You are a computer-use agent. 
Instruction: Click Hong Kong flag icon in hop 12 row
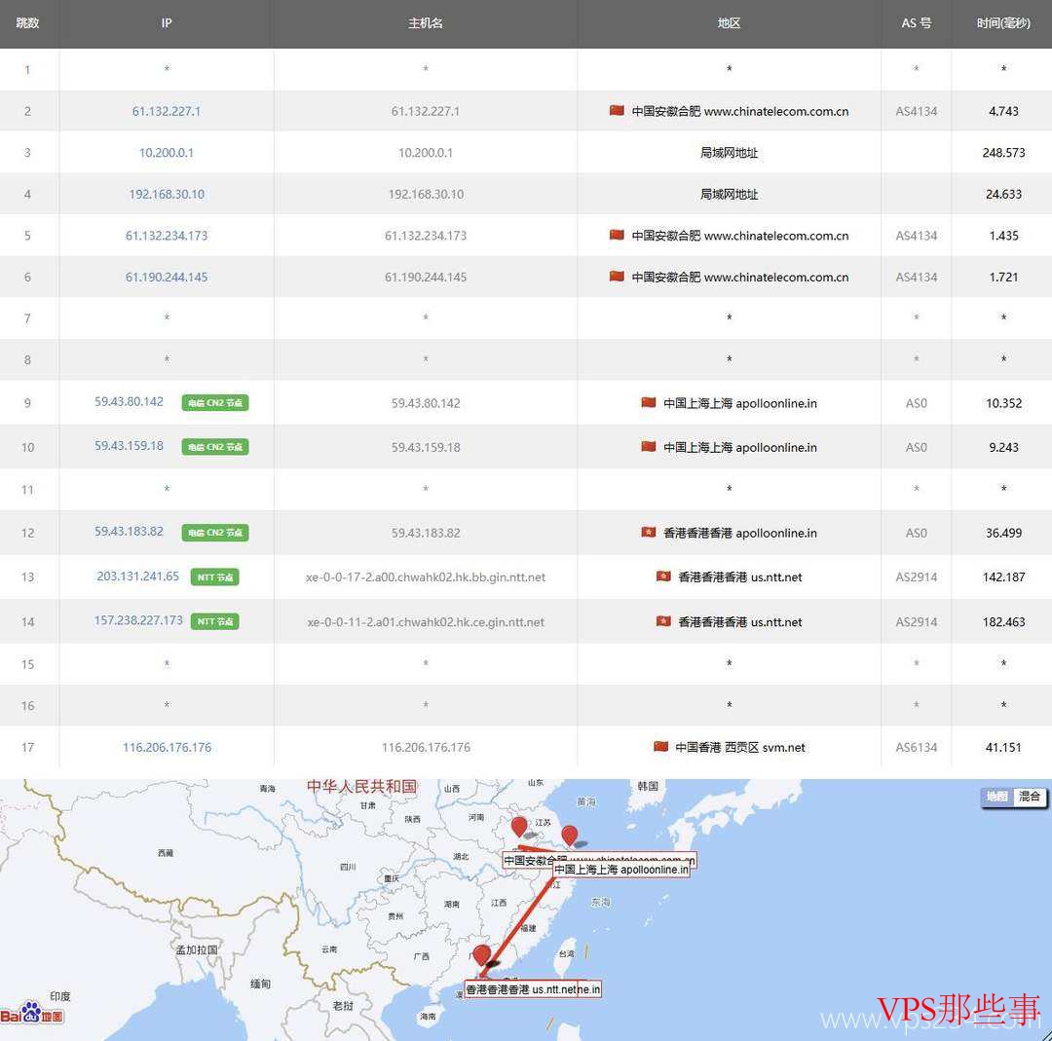pyautogui.click(x=648, y=533)
